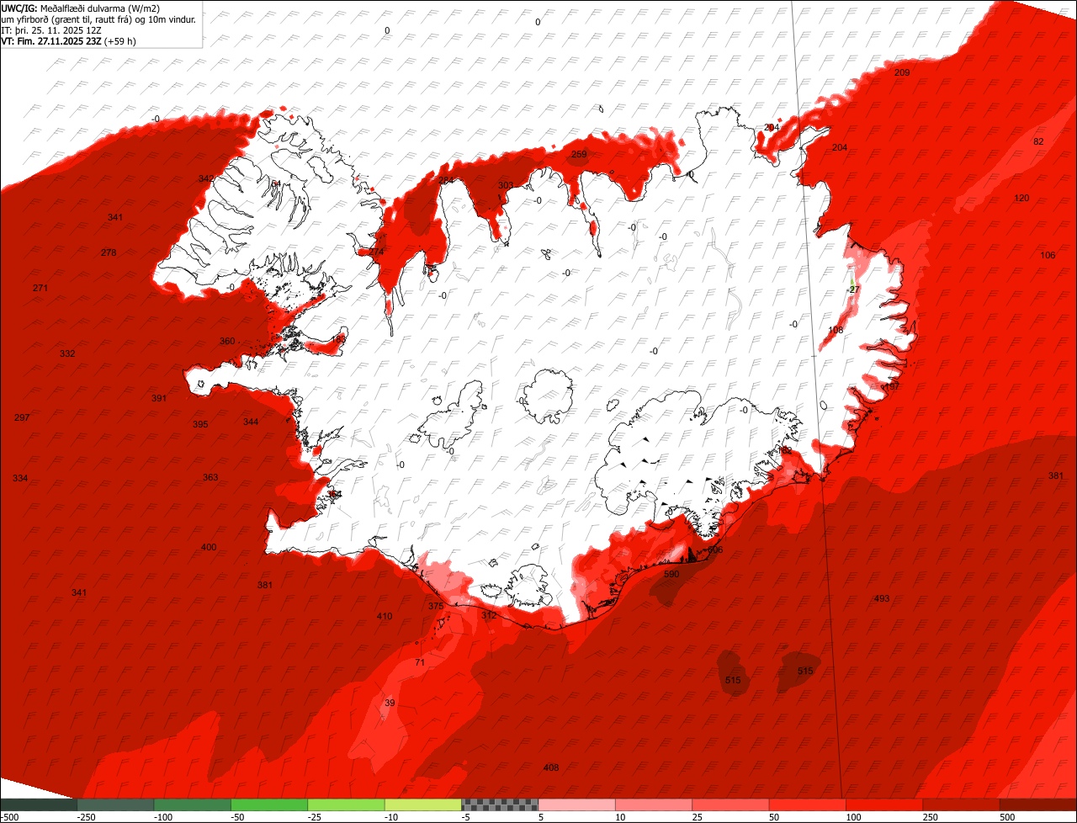Click the negative flux value '-27'

pos(853,289)
